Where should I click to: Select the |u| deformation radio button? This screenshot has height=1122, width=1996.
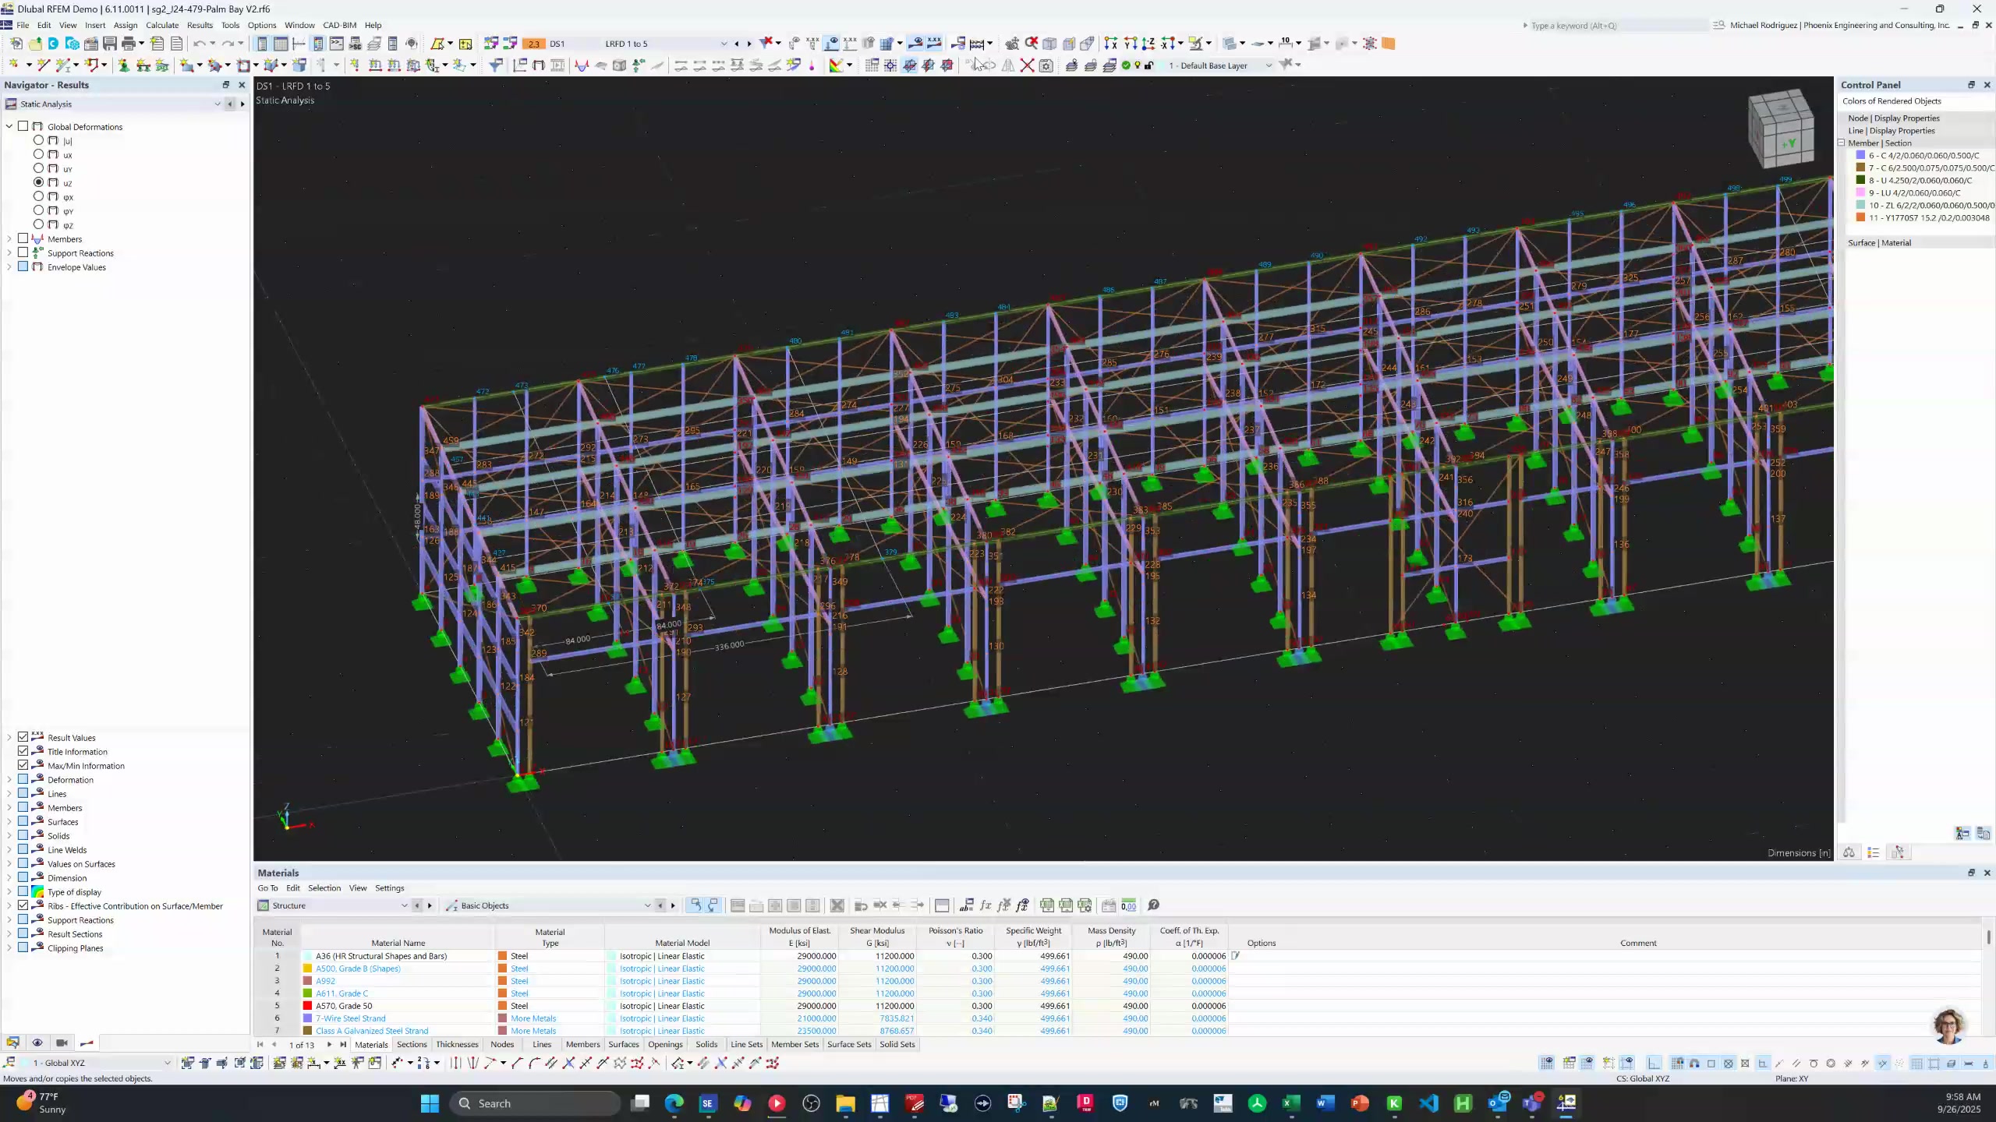click(38, 141)
